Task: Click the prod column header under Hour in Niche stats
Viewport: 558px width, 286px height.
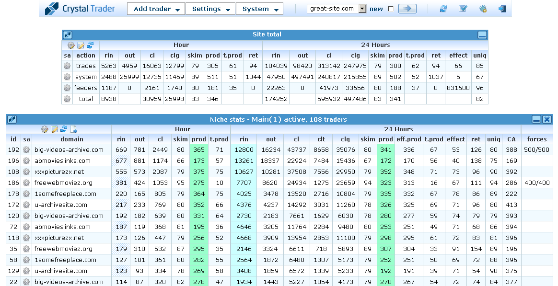Action: (198, 139)
